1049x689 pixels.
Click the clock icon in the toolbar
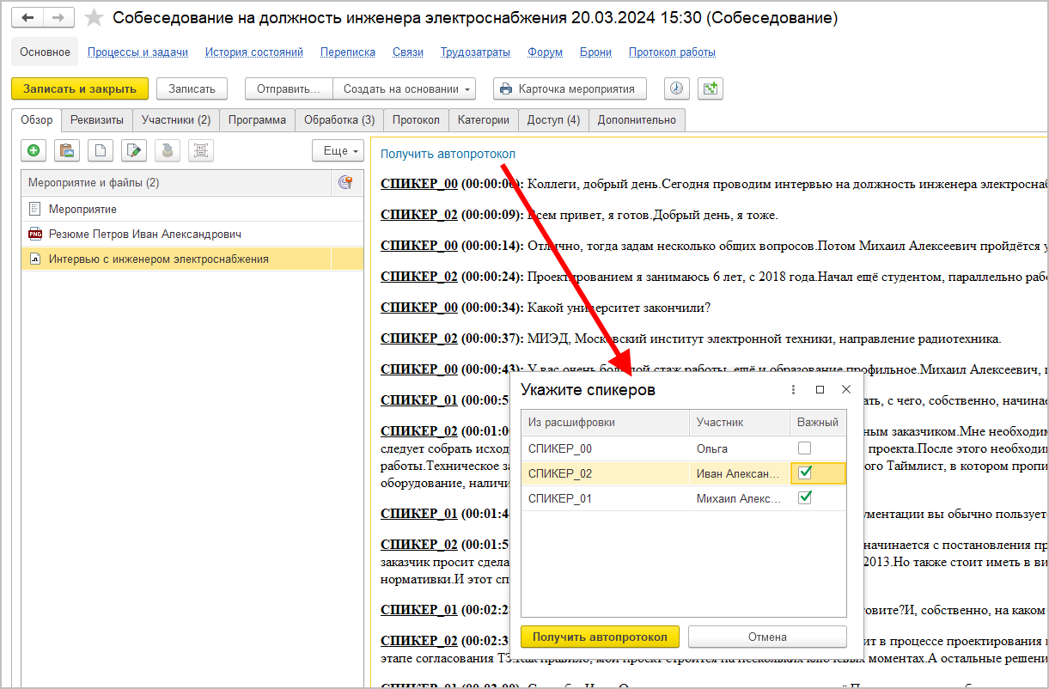677,88
